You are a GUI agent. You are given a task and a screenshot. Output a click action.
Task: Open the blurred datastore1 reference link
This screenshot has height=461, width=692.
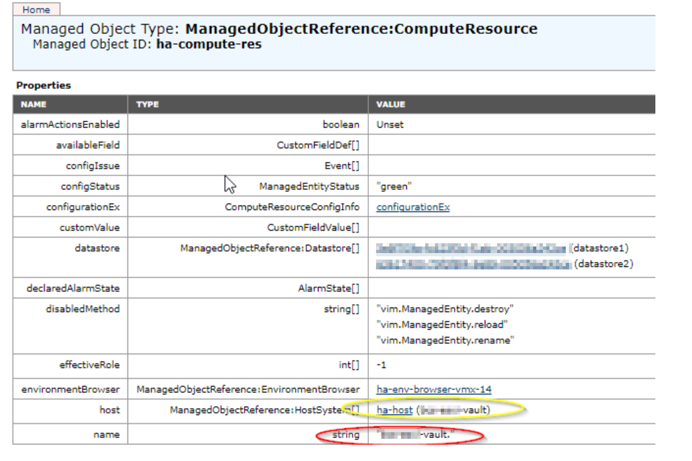[471, 248]
